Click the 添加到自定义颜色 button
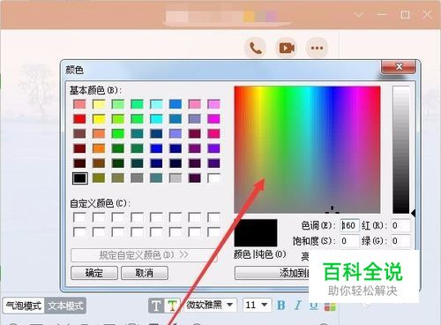441x325 pixels. 272,273
